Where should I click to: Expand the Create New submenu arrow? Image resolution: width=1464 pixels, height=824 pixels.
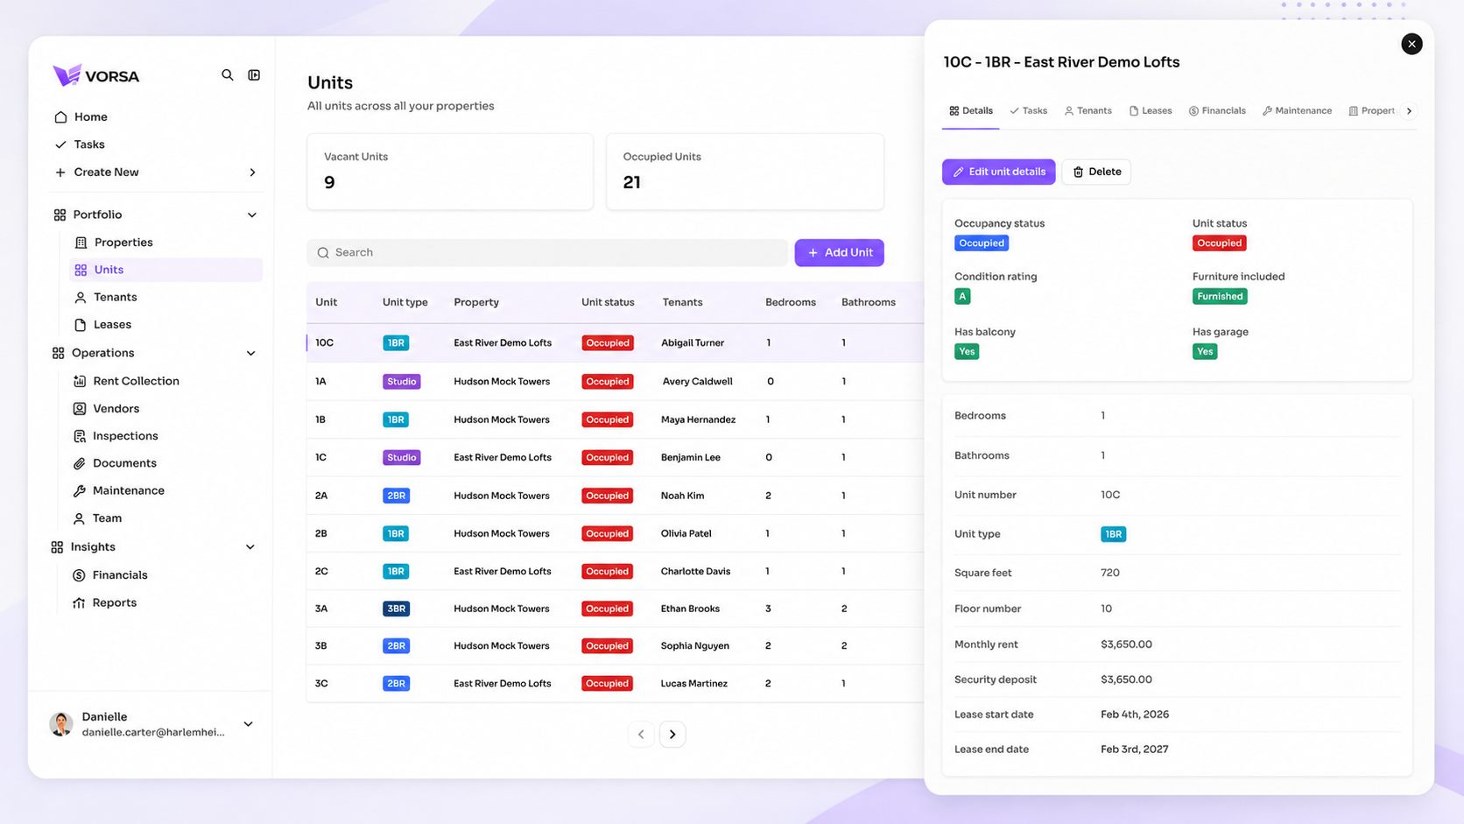pos(252,173)
